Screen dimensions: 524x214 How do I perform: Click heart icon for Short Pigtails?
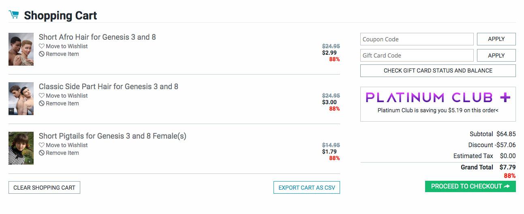(42, 145)
